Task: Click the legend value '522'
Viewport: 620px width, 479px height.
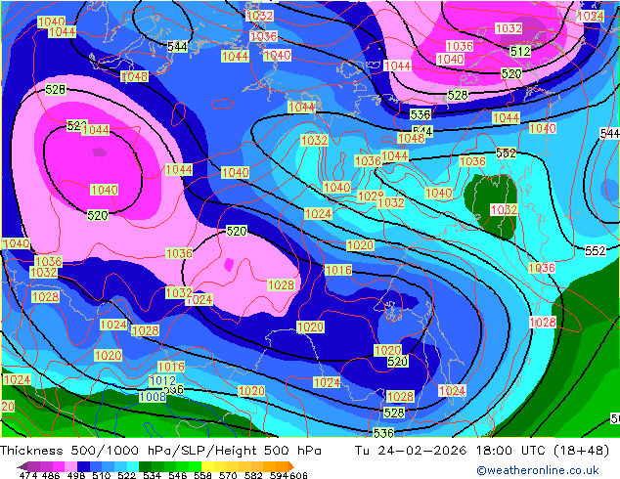Action: click(x=126, y=475)
